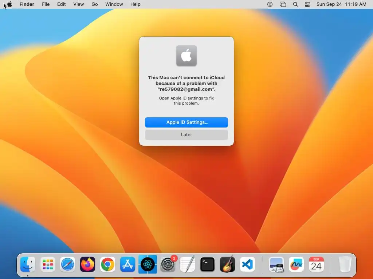The image size is (373, 279).
Task: Click the Accessibility menu bar icon
Action: pos(270,4)
